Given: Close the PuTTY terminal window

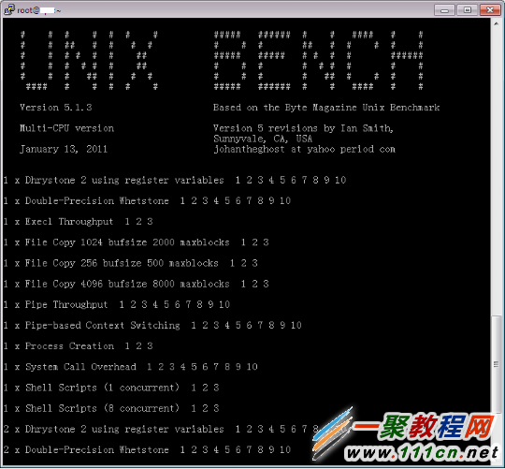Looking at the screenshot, I should click(490, 10).
